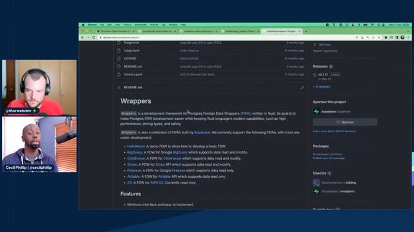
Task: Go forward using the browser forward arrow
Action: pos(88,37)
